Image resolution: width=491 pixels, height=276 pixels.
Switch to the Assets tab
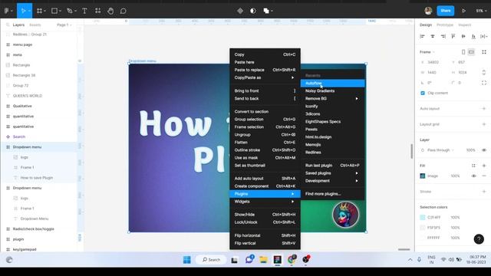35,25
